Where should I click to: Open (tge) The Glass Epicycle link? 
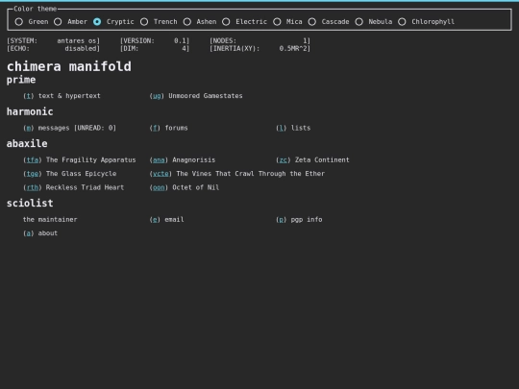point(33,174)
